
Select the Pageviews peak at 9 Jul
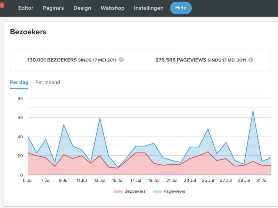[x=64, y=125]
